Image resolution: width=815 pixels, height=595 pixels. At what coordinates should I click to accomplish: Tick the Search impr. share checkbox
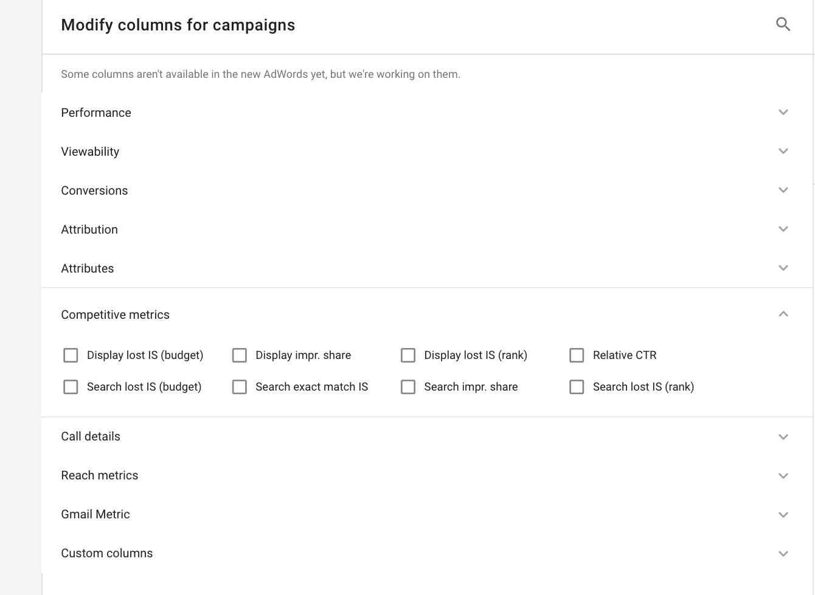pyautogui.click(x=408, y=387)
